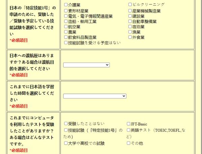The width and height of the screenshot is (202, 154).
Task: Check the 介護業 checkbox
Action: [x=66, y=5]
